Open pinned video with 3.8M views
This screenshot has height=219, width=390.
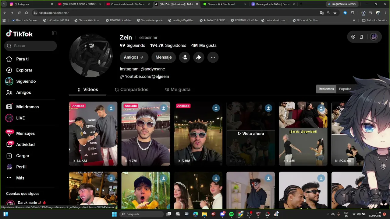(198, 134)
